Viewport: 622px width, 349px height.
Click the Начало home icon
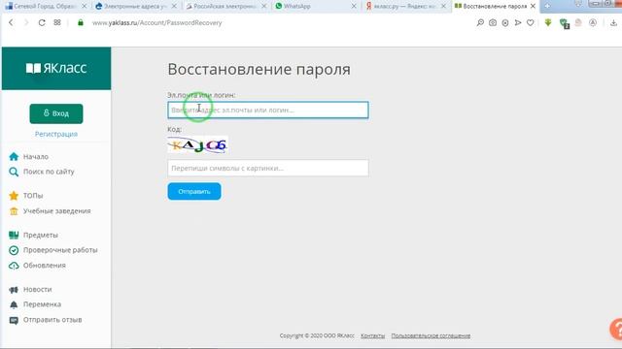pos(14,157)
